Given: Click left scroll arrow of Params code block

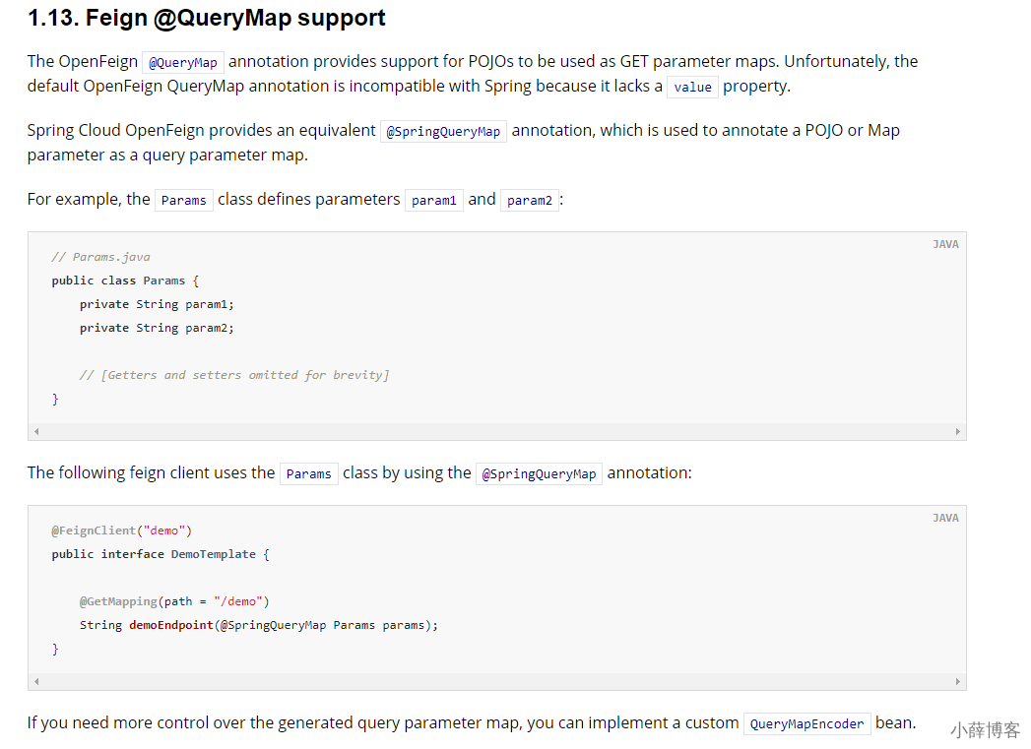Looking at the screenshot, I should point(36,432).
